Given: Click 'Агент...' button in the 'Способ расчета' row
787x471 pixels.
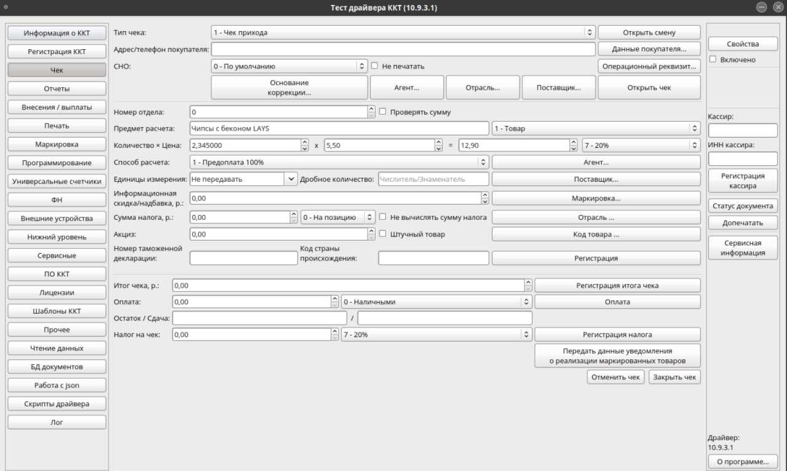Looking at the screenshot, I should (596, 162).
